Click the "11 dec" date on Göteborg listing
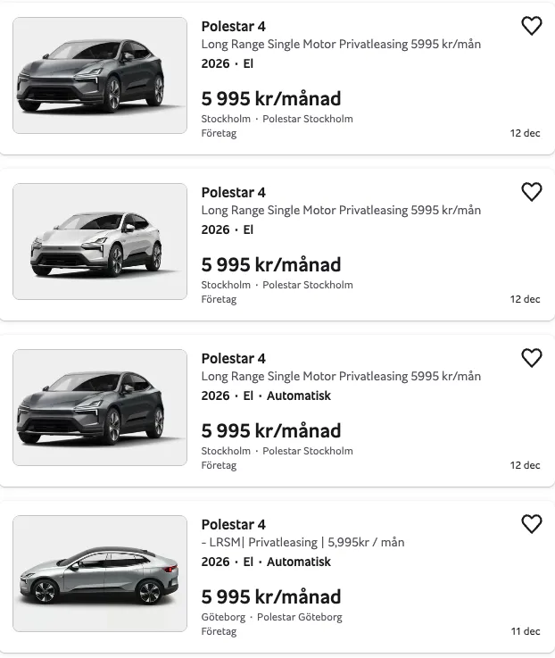The width and height of the screenshot is (555, 658). [526, 631]
